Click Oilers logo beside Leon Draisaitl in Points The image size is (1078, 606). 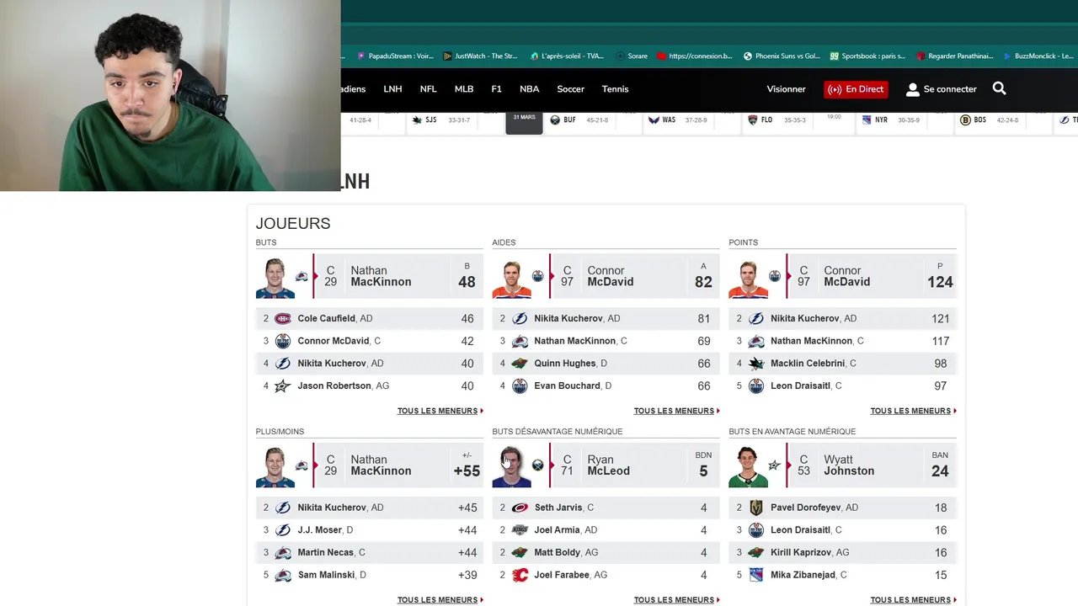point(756,386)
